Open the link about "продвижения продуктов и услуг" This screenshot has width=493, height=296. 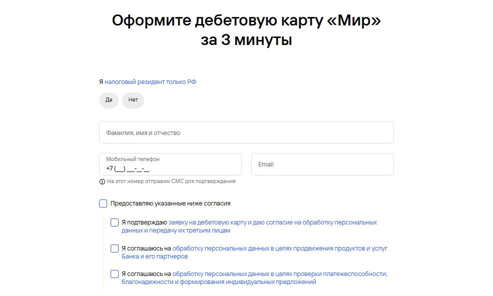click(x=280, y=248)
